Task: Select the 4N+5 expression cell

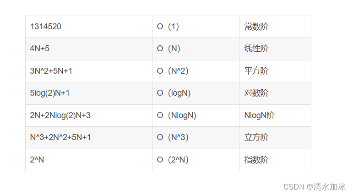Action: tap(40, 49)
